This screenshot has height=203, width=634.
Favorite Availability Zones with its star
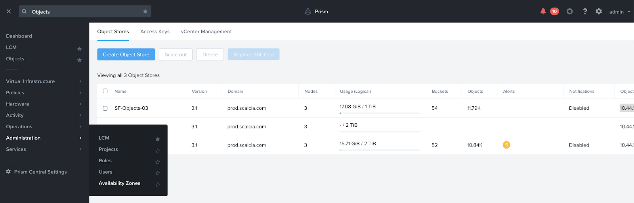pyautogui.click(x=158, y=184)
